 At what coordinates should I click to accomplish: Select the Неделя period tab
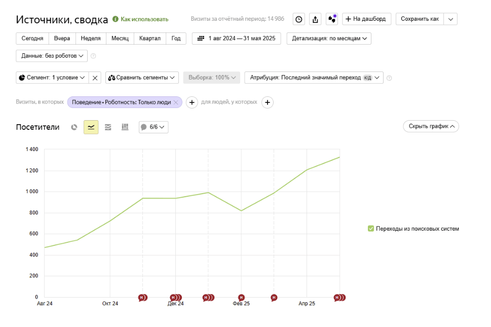[x=91, y=39]
